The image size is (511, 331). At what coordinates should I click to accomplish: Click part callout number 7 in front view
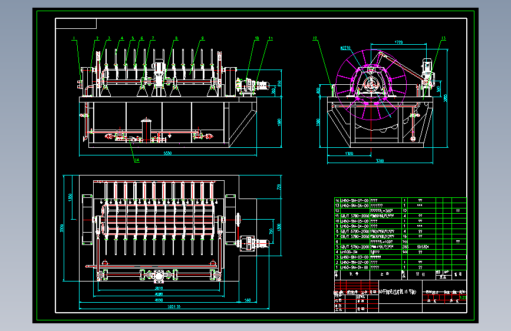153,38
